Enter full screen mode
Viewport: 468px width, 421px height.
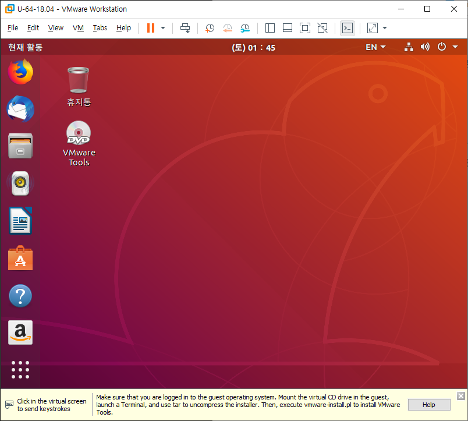point(305,28)
